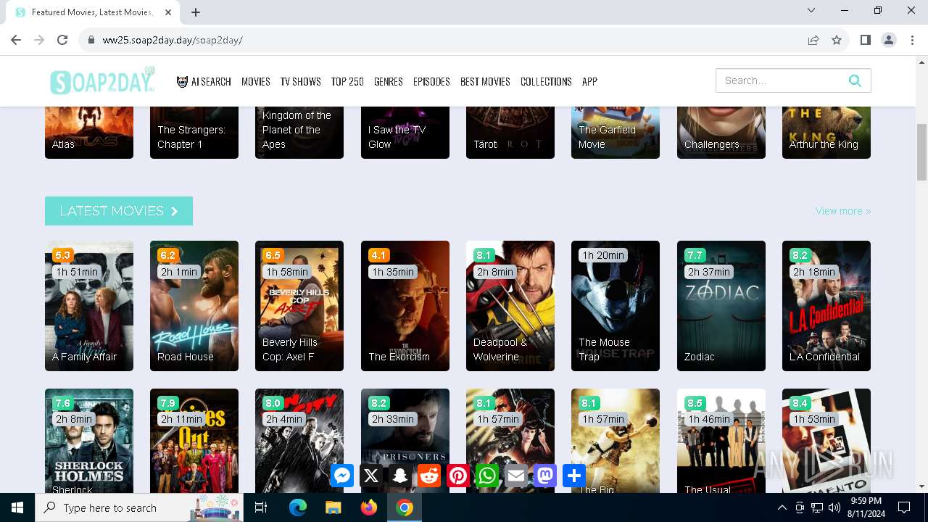Go to TOP 250 page
The image size is (928, 522).
tap(347, 81)
